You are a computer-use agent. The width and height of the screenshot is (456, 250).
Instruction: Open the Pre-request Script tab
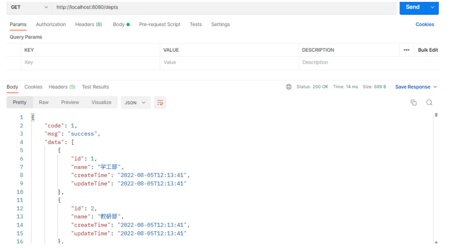(x=160, y=24)
